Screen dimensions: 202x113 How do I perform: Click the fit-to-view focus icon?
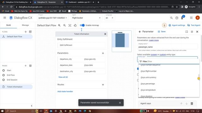(70, 25)
